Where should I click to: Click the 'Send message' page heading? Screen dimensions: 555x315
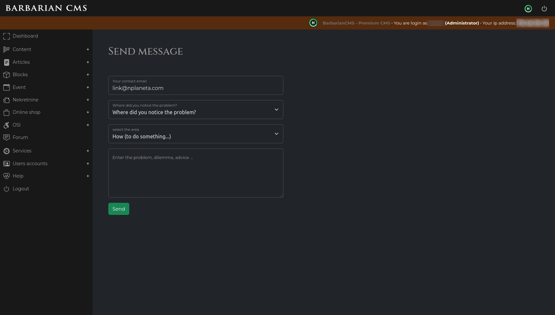(146, 51)
